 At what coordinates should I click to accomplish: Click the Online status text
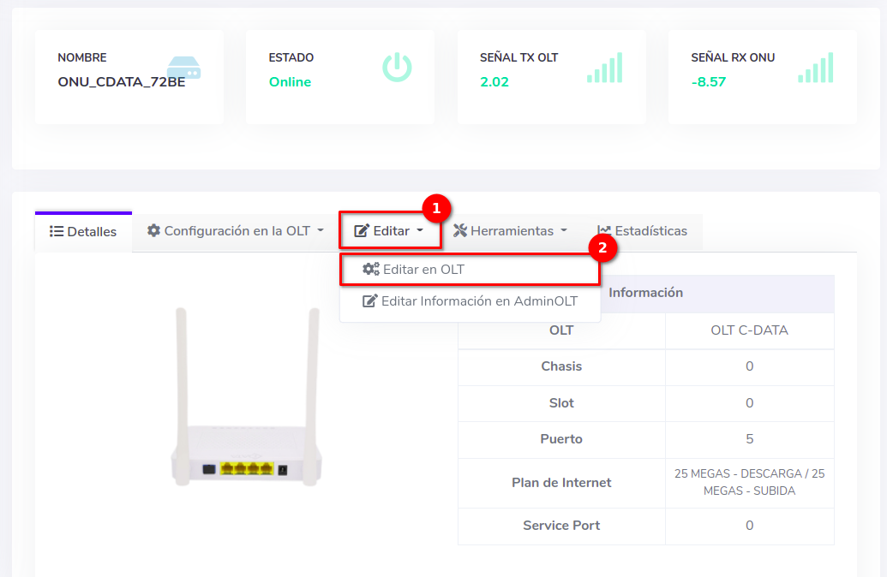pyautogui.click(x=290, y=82)
